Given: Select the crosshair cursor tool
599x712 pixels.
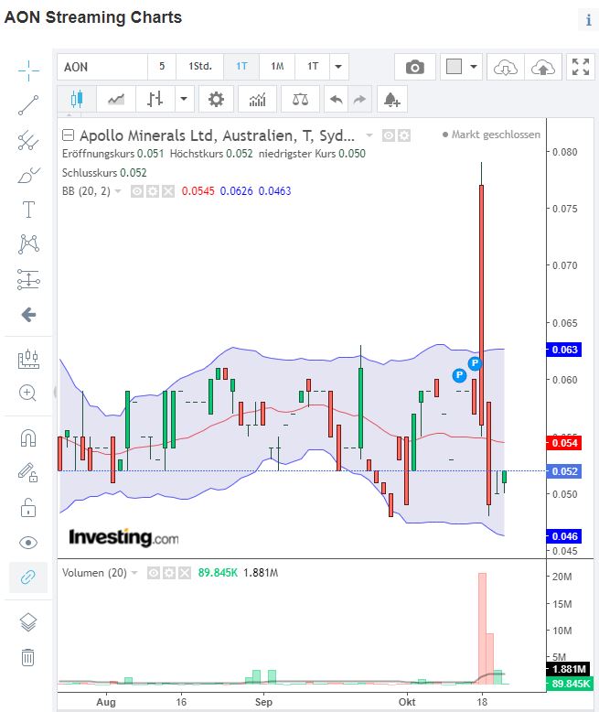Looking at the screenshot, I should point(28,70).
